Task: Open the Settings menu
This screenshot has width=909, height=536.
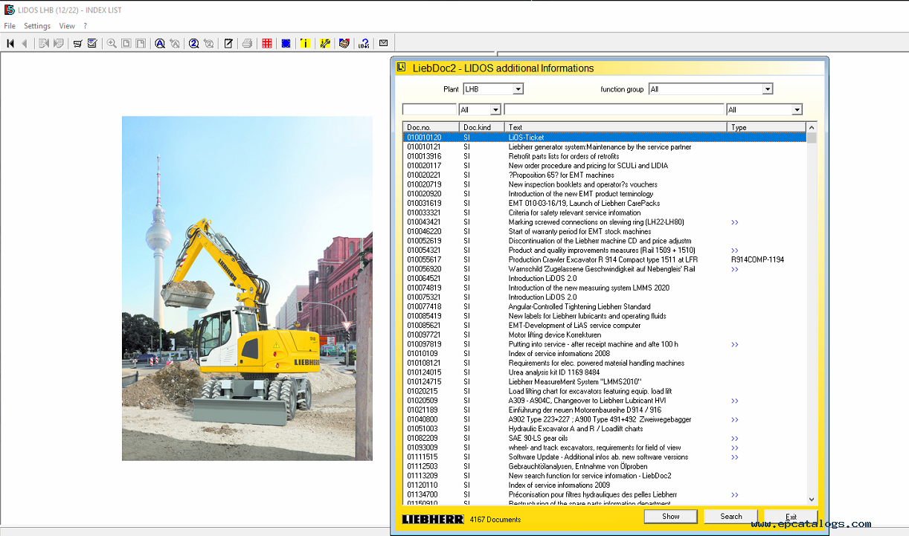Action: [36, 25]
